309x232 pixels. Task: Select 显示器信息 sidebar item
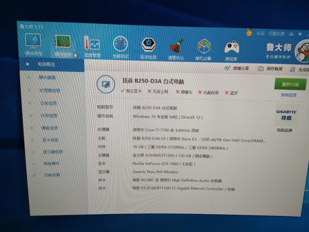click(53, 152)
